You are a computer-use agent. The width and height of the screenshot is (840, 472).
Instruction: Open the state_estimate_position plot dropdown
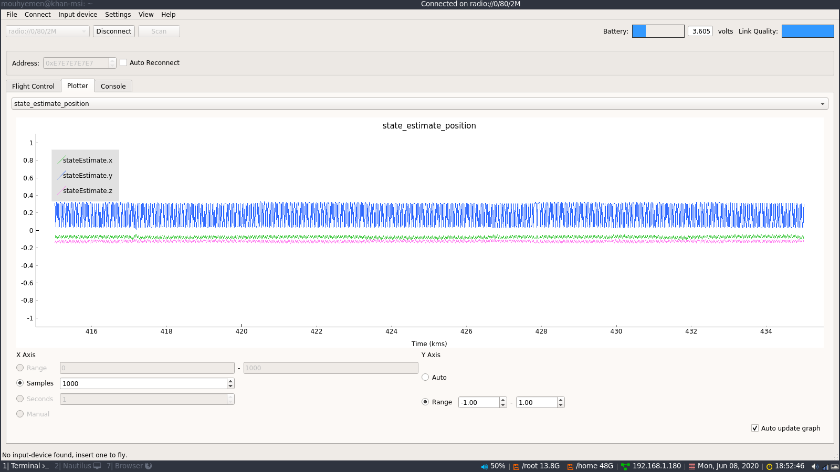(x=822, y=104)
